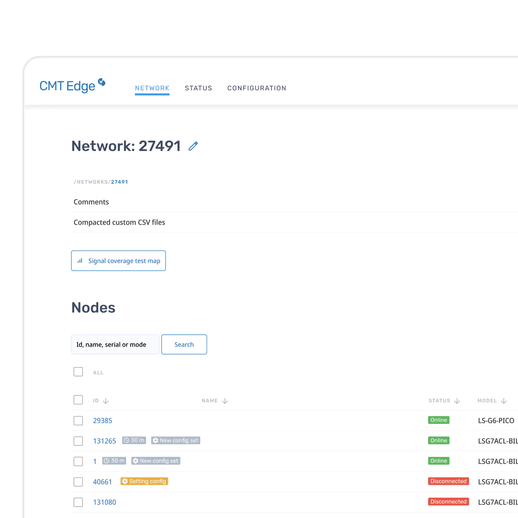Click the pencil icon to rename Network 27491
This screenshot has width=518, height=518.
click(193, 146)
